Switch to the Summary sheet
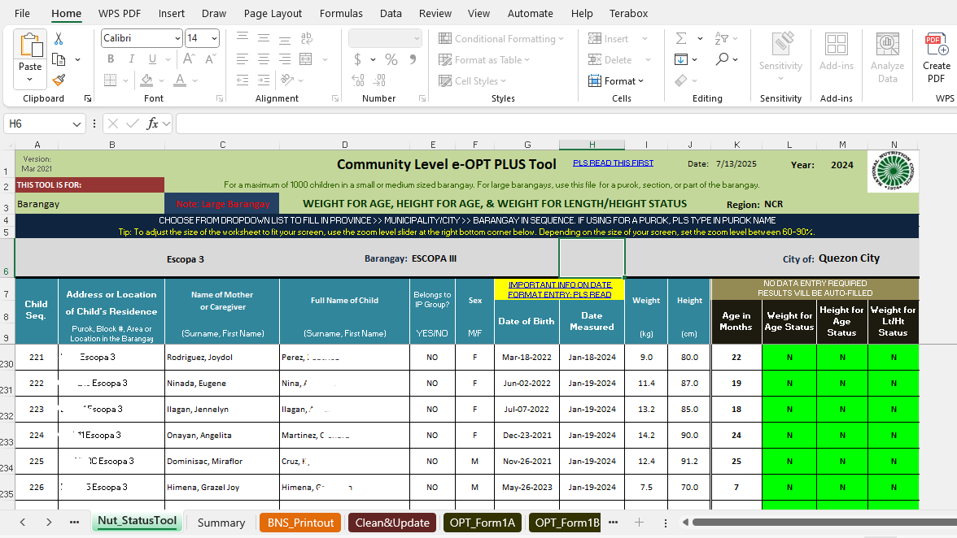The width and height of the screenshot is (957, 538). point(221,523)
